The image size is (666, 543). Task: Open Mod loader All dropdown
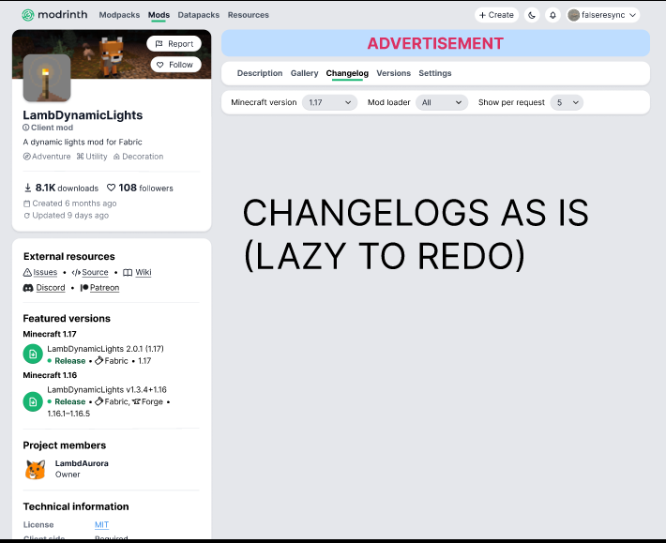[x=441, y=102]
